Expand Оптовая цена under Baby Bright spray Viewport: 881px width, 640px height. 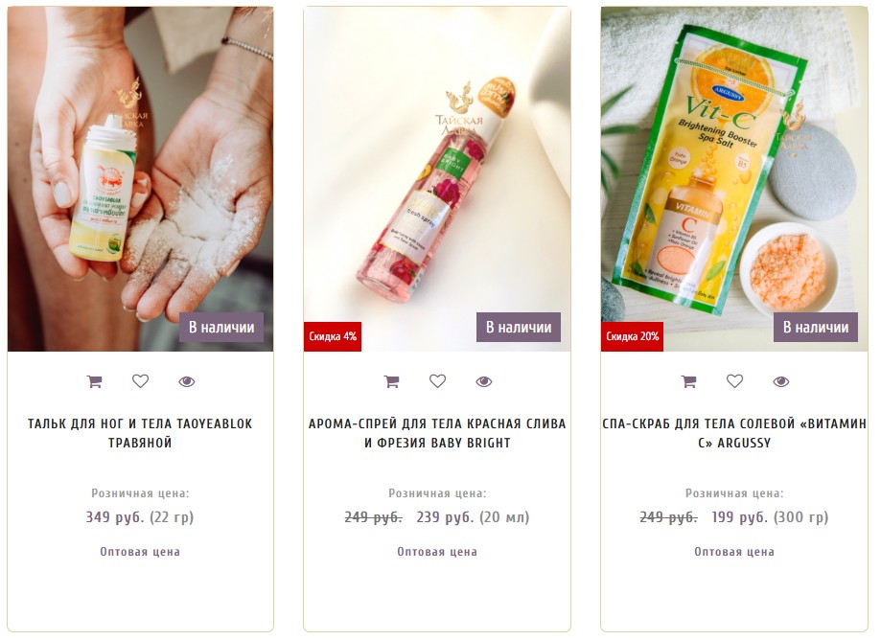[437, 552]
